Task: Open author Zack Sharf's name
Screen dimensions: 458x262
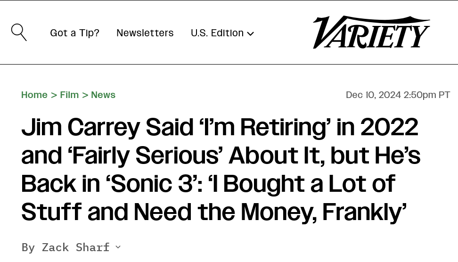Action: click(x=76, y=247)
